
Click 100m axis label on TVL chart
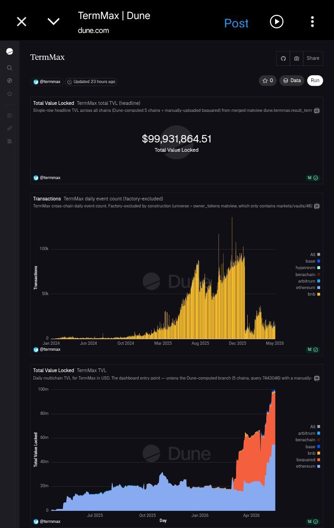coord(43,389)
